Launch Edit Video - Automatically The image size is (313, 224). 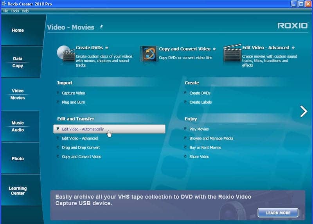[x=109, y=129]
